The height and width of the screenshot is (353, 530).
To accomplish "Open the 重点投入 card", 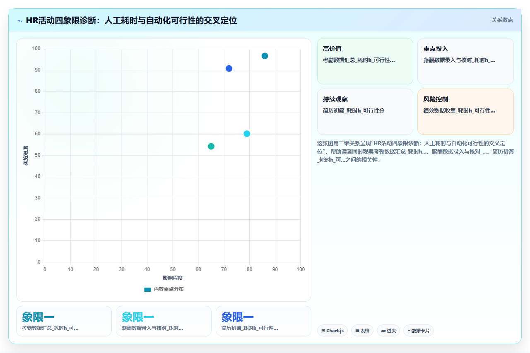I will click(465, 61).
